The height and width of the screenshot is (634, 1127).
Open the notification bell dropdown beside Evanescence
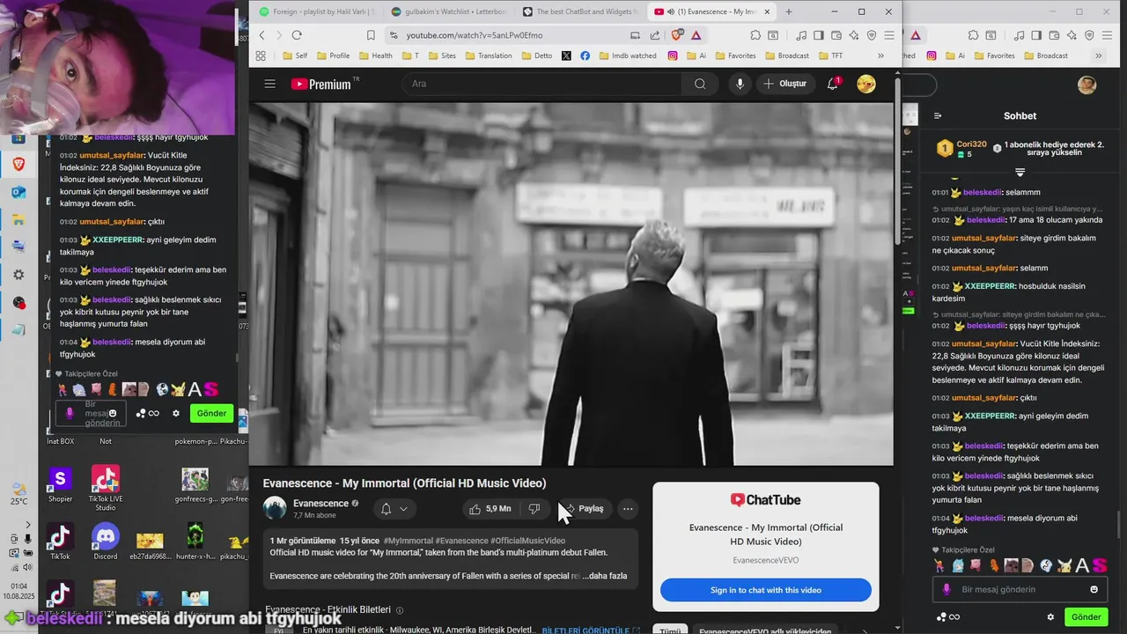click(394, 509)
